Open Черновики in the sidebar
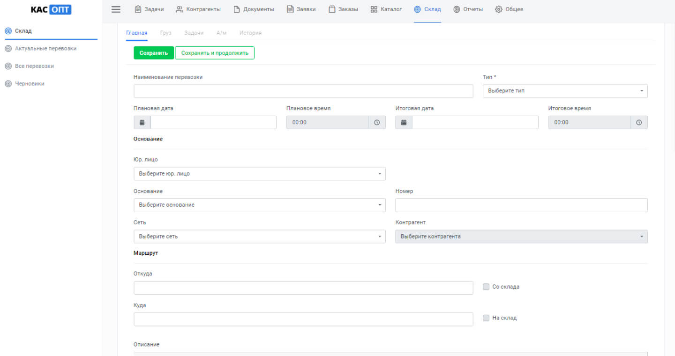This screenshot has width=675, height=356. pyautogui.click(x=30, y=84)
